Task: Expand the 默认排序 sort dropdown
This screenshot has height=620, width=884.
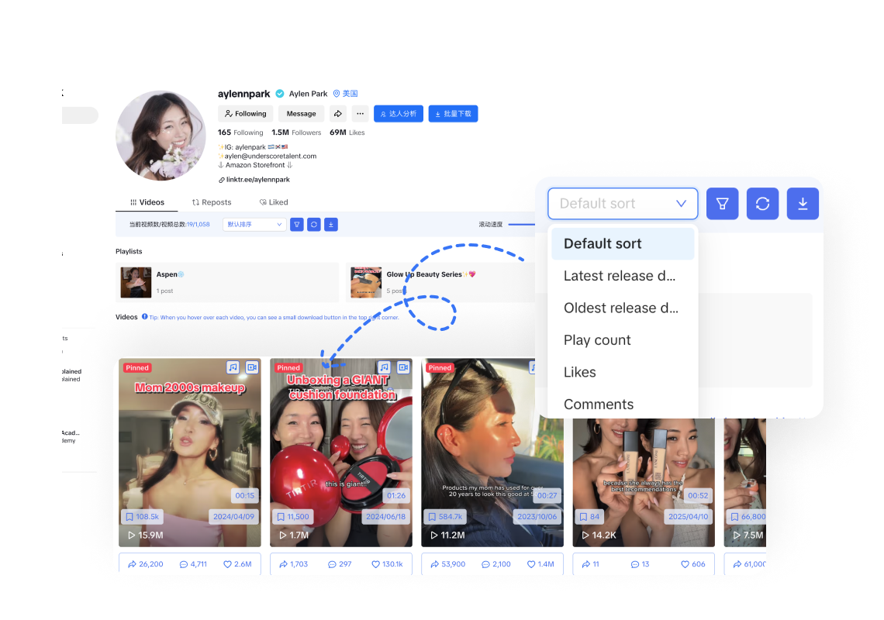Action: 254,225
